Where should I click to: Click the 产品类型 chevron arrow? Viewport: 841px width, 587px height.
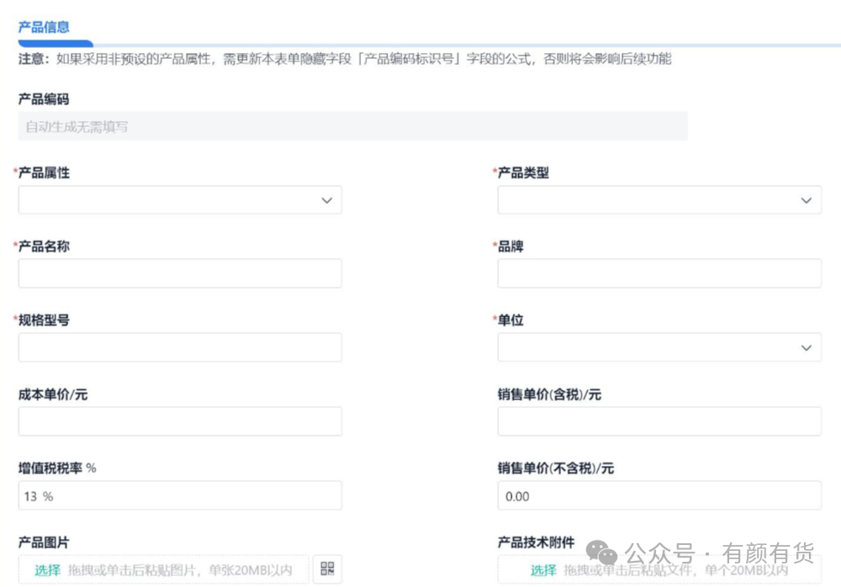[x=806, y=200]
